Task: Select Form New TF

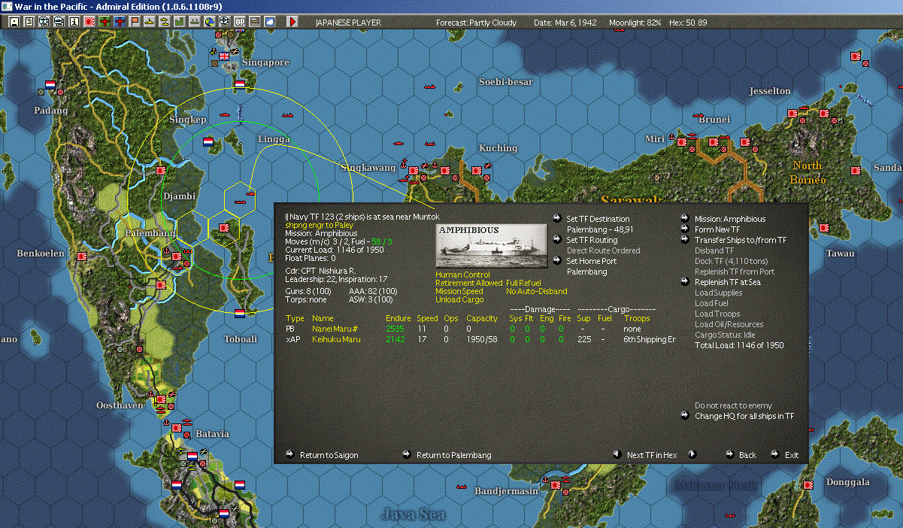Action: click(717, 229)
